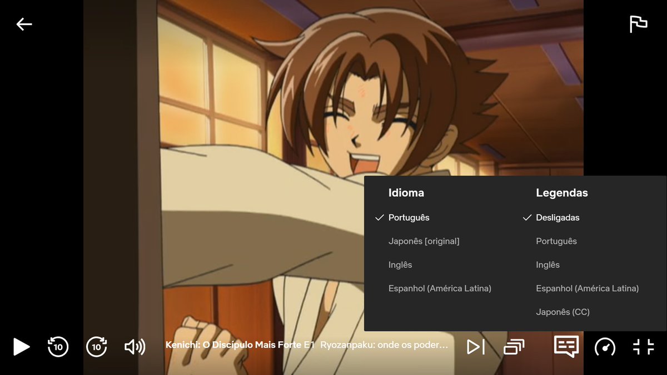Viewport: 667px width, 375px height.
Task: Rewind 10 seconds
Action: 58,347
